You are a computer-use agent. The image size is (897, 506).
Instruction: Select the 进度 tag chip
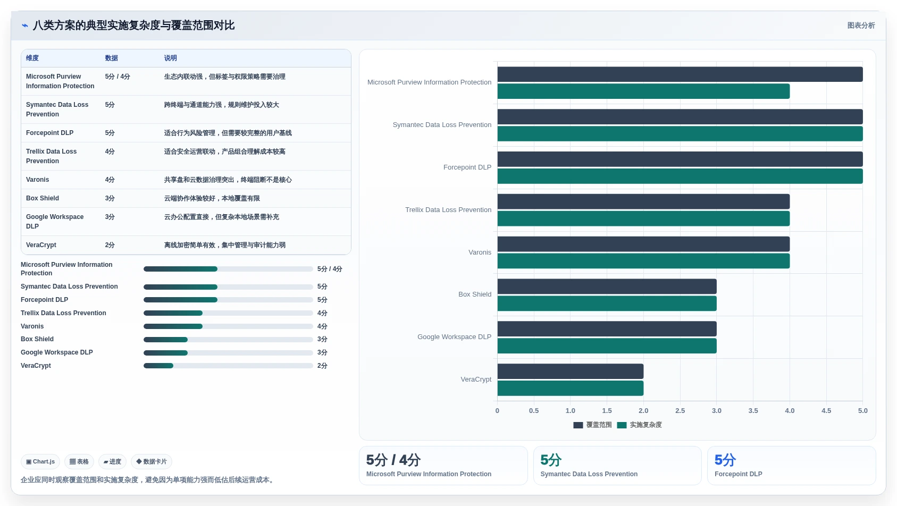(112, 462)
